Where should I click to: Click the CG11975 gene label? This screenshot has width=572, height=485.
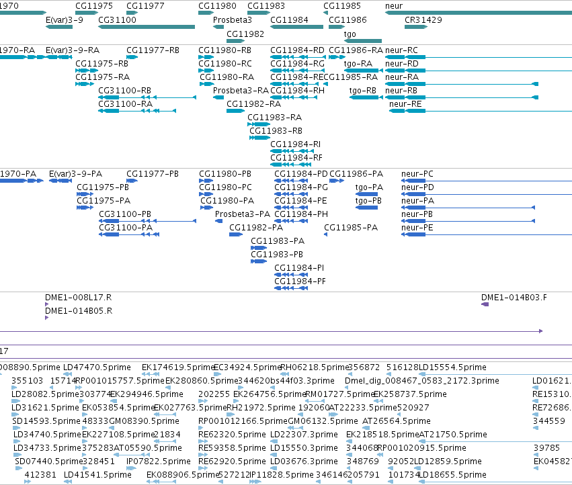pos(94,6)
